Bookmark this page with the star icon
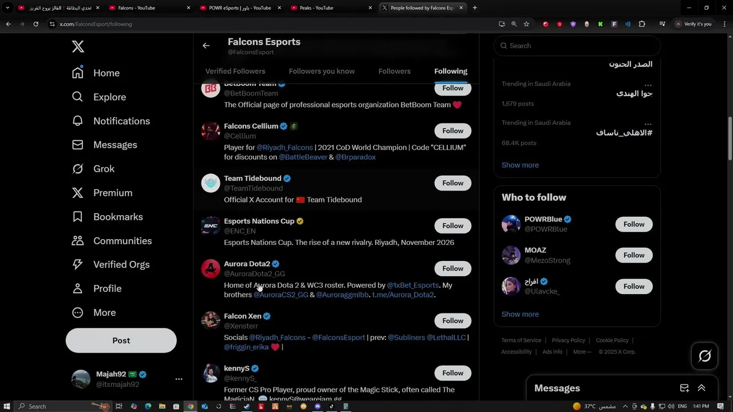Viewport: 733px width, 412px height. 526,24
